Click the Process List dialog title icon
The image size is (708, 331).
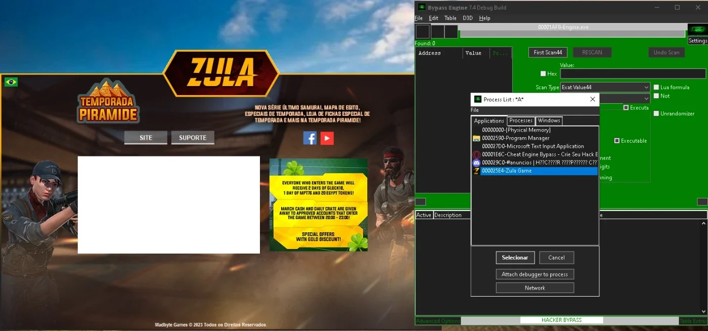tap(477, 99)
